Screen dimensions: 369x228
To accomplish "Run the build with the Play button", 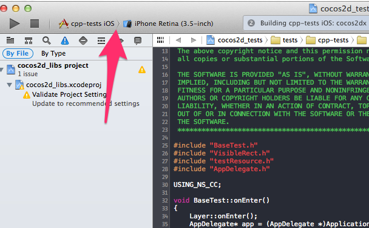I will click(15, 24).
